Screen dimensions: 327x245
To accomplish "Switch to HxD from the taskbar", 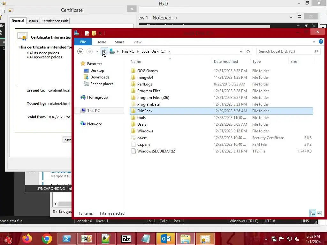I will click(86, 239).
